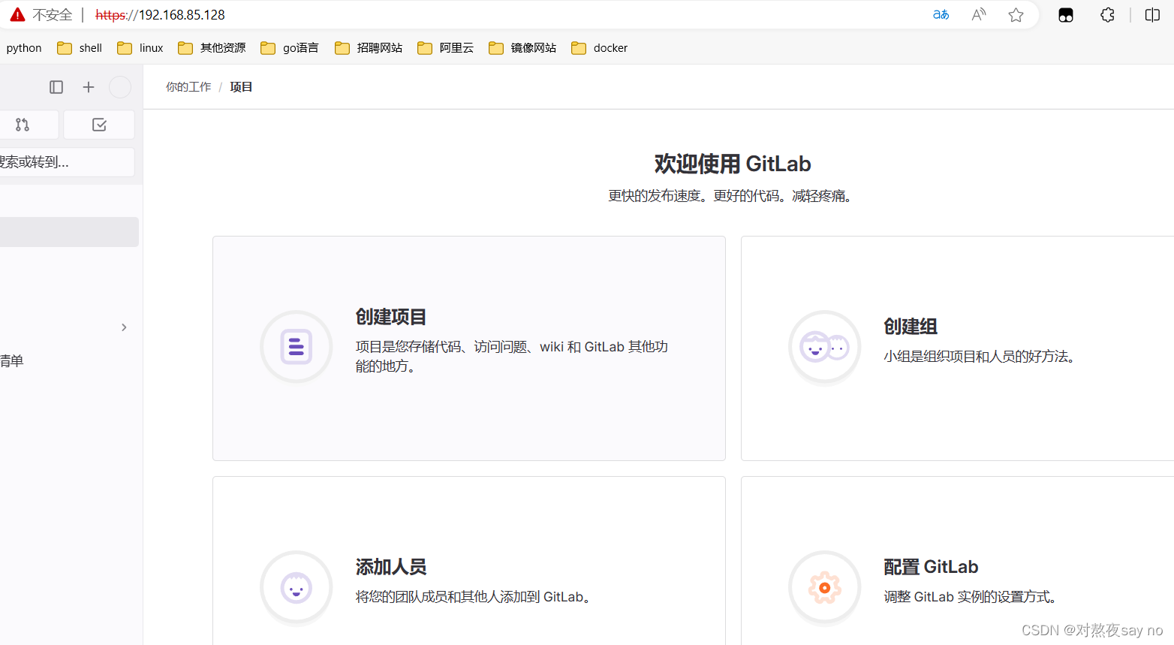Viewport: 1174px width, 645px height.
Task: Click the 项目 breadcrumb item
Action: [x=241, y=87]
